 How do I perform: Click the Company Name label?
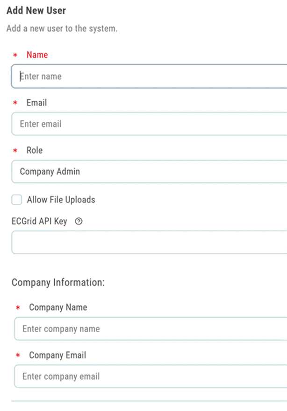click(57, 307)
